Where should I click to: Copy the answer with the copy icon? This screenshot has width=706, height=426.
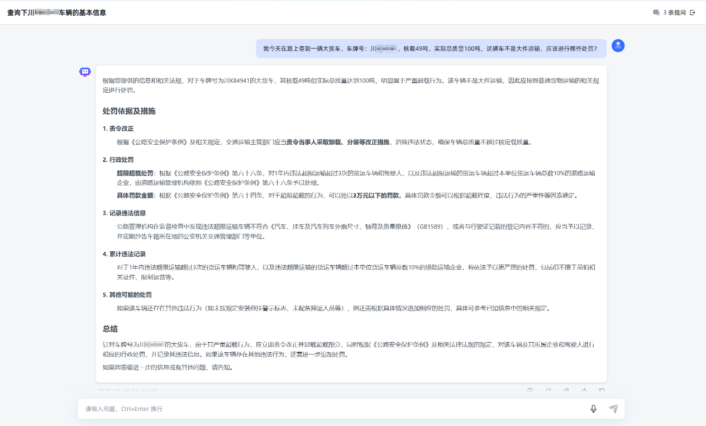tap(566, 391)
